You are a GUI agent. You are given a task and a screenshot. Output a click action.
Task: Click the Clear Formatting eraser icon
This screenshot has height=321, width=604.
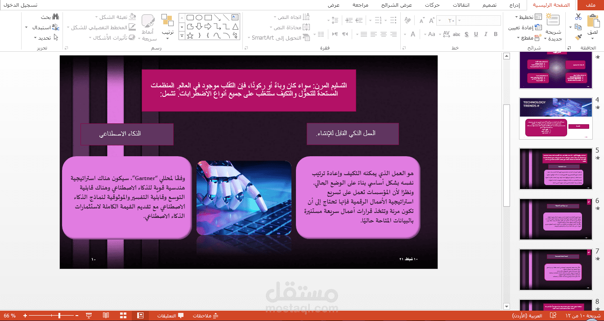pyautogui.click(x=407, y=20)
